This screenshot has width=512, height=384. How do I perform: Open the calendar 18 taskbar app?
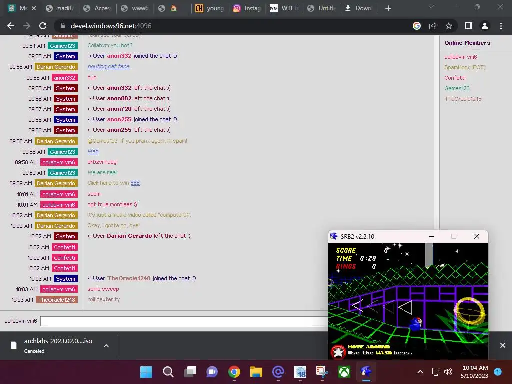click(x=300, y=372)
